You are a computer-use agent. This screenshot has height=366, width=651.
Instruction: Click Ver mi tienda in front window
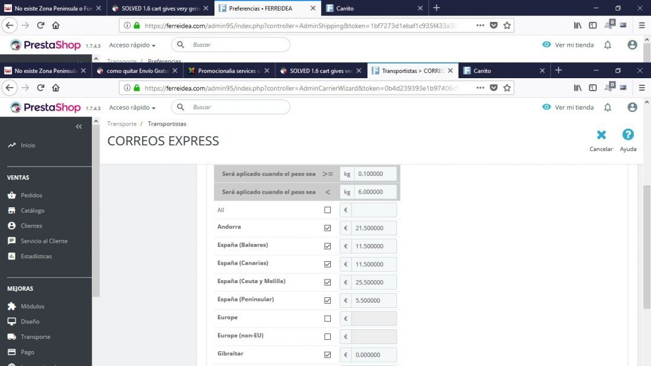point(568,107)
